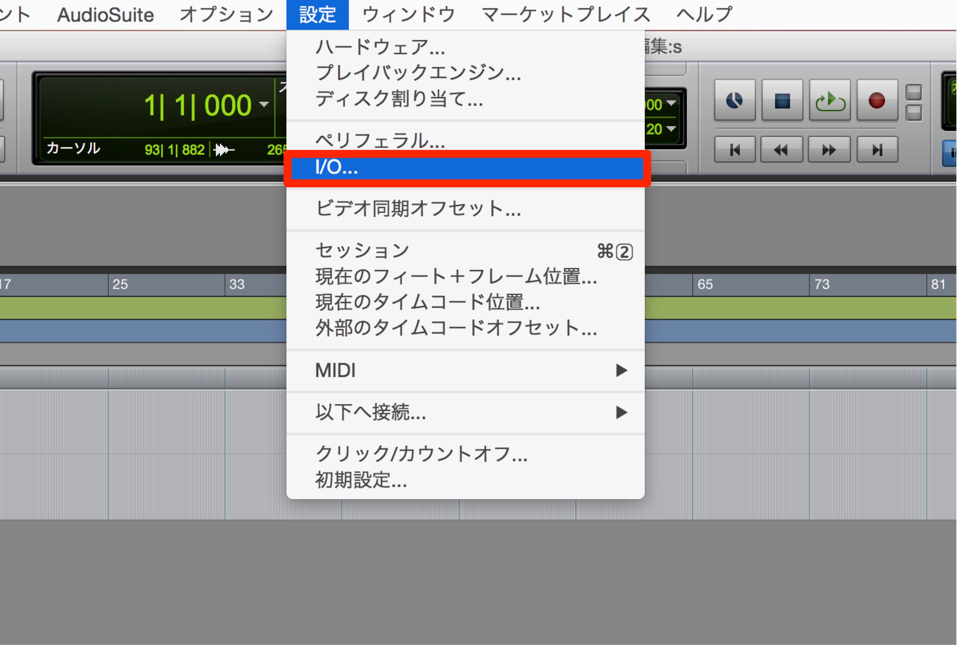Click the Online clock button in transport

pos(735,100)
